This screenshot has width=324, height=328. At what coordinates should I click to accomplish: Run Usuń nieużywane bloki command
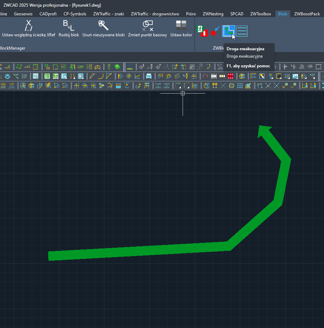(103, 29)
